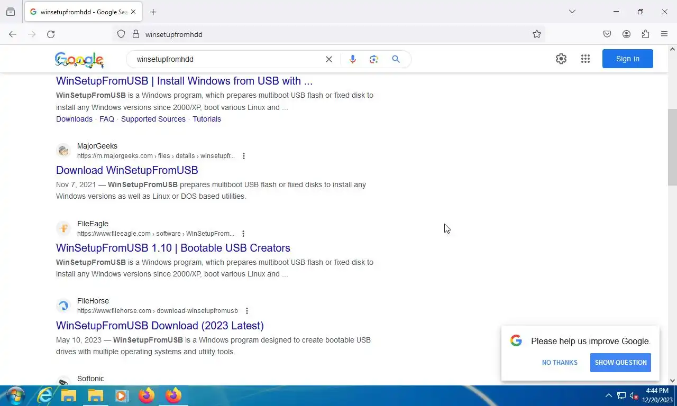
Task: Click SHOW QUESTION in Google survey
Action: tap(620, 363)
